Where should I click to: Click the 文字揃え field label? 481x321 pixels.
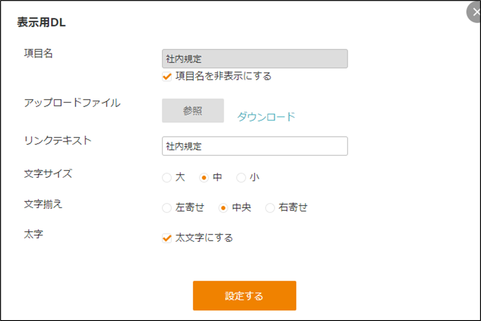point(43,204)
